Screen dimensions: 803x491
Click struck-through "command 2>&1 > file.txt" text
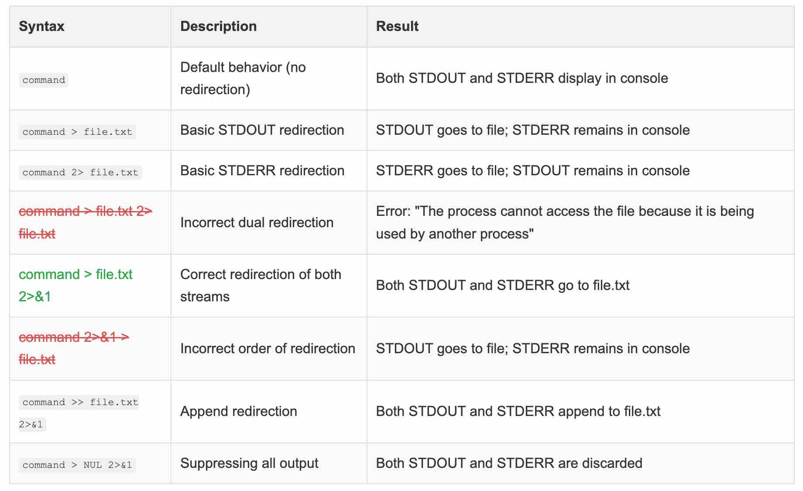point(74,338)
